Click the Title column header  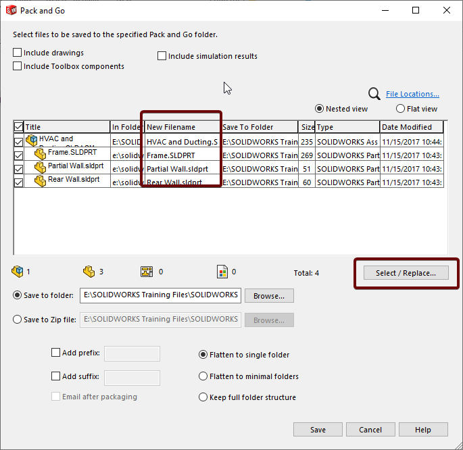67,127
